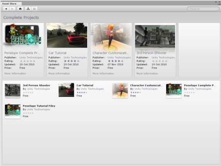Viewport: 221px width, 166px height.
Task: Open Unity Technologies publisher on Character Customization card
Action: 119,58
